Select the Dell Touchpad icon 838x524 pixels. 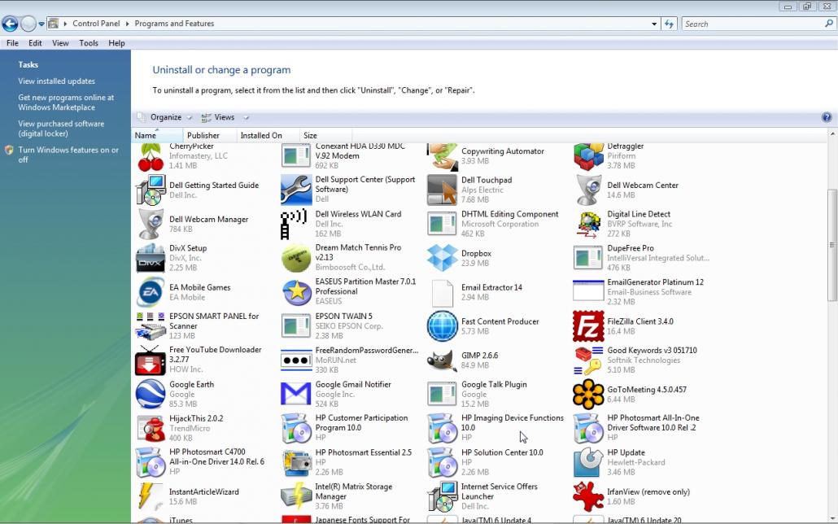[442, 190]
